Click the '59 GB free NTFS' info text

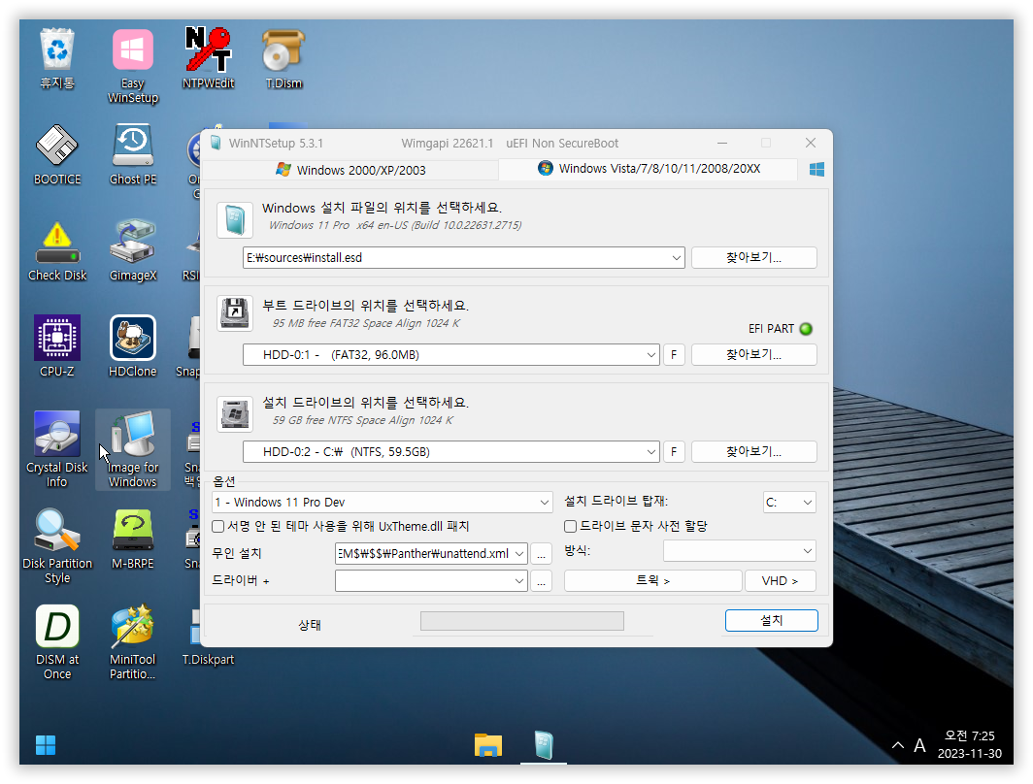click(x=363, y=420)
